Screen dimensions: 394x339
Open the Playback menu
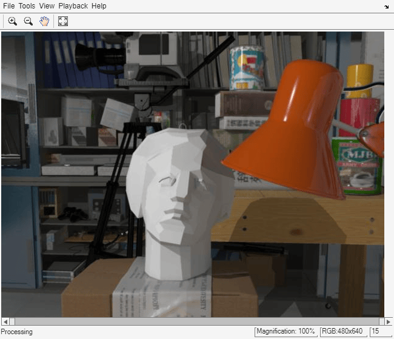pos(73,6)
